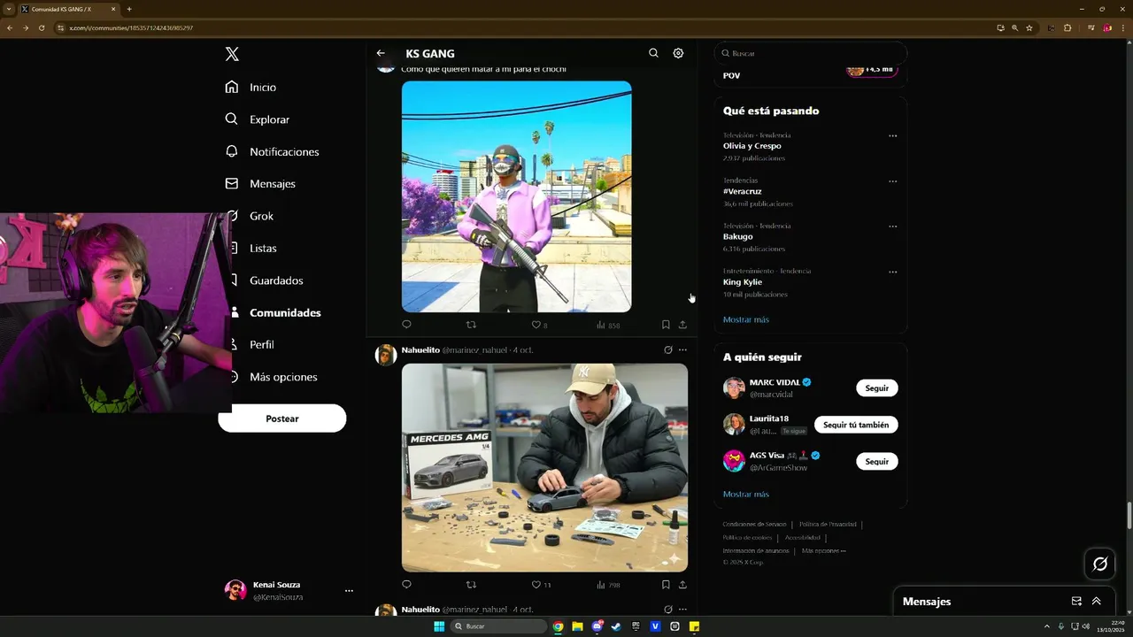The width and height of the screenshot is (1133, 637).
Task: Open KS GANG community settings gear
Action: 678,53
